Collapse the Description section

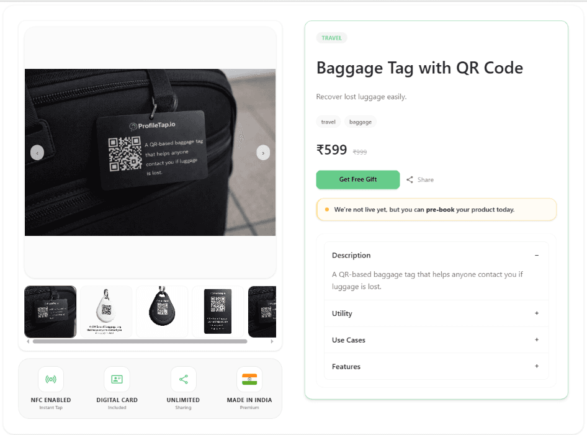click(537, 255)
